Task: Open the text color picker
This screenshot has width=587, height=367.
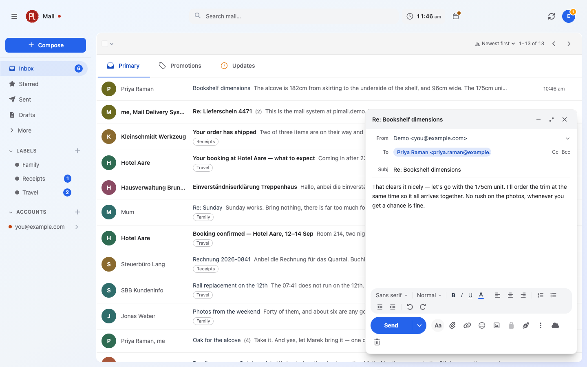Action: coord(481,295)
